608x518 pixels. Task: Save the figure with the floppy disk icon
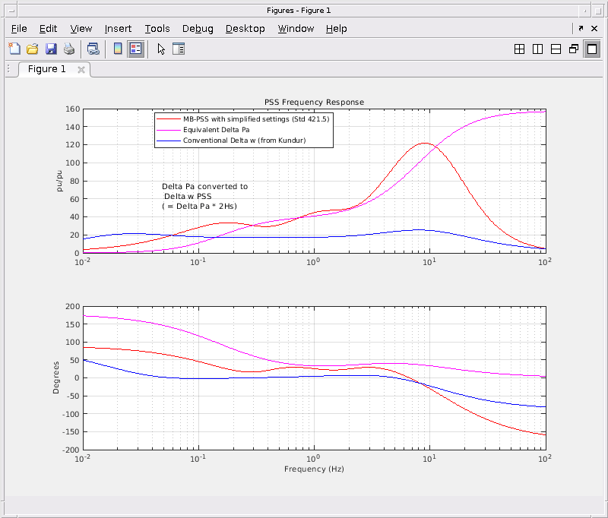51,49
